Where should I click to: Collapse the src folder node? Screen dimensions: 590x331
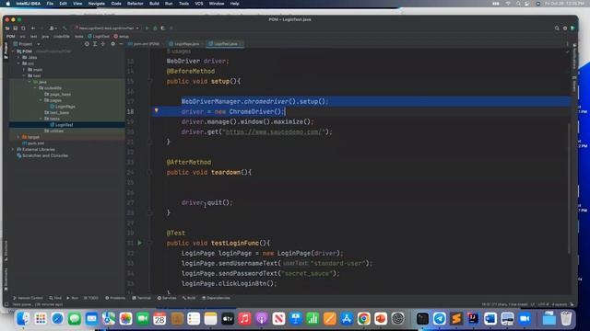18,63
